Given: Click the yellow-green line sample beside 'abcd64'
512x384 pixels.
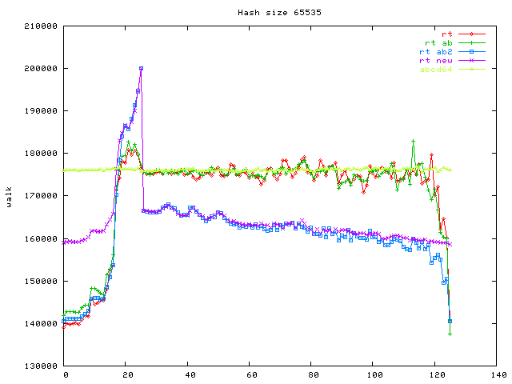Looking at the screenshot, I should pos(472,70).
